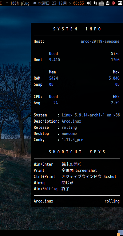Click the "閉じる" description text
123x236 pixels.
point(67,183)
